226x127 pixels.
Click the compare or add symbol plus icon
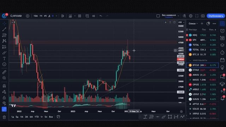(28, 16)
